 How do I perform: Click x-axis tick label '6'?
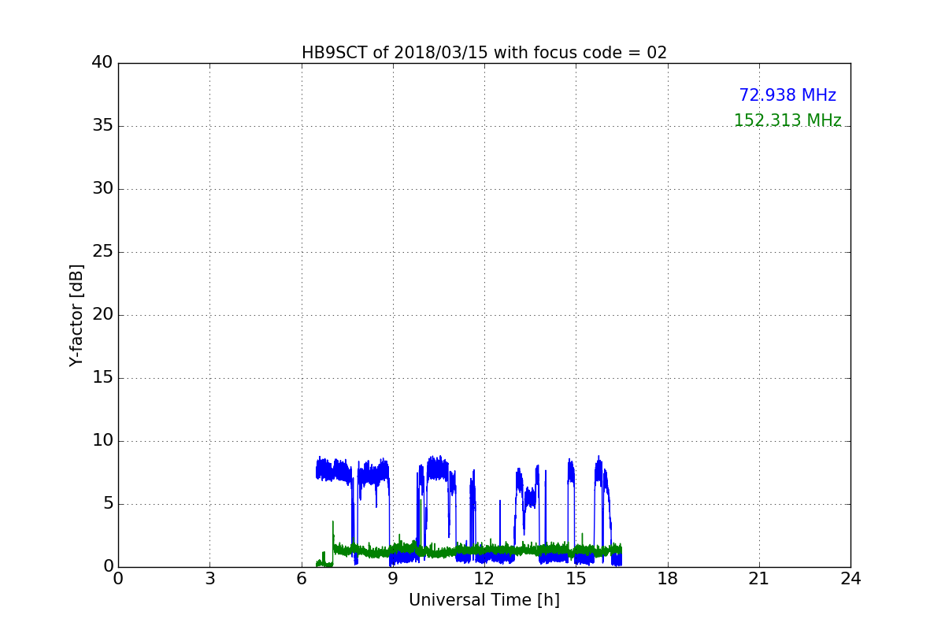point(302,579)
